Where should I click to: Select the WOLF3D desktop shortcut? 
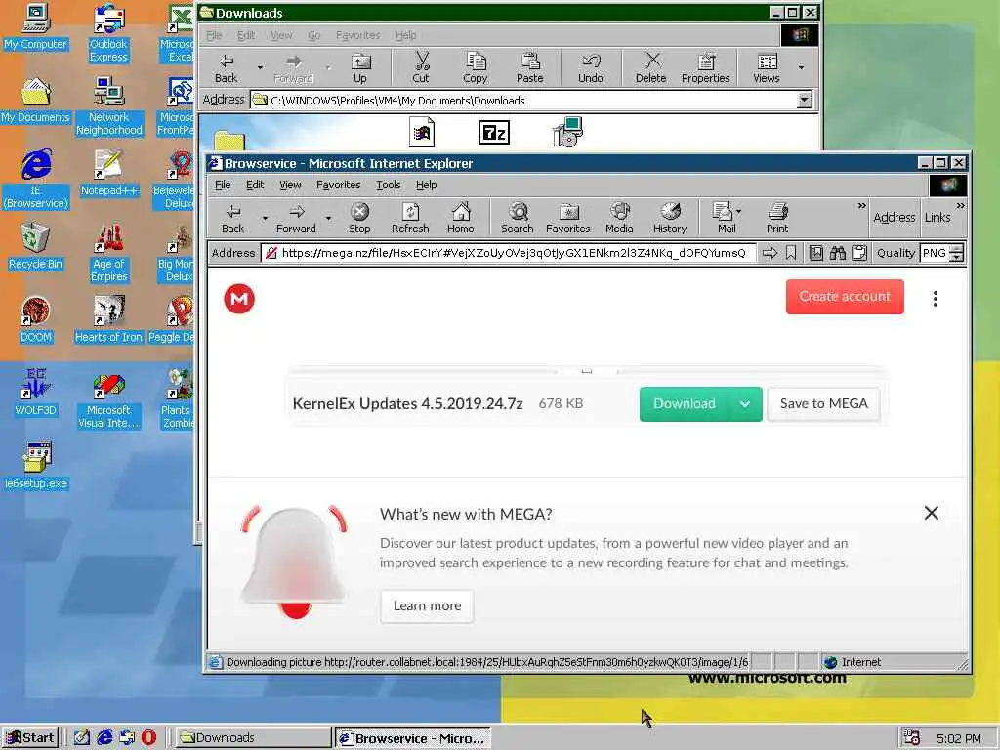(36, 392)
